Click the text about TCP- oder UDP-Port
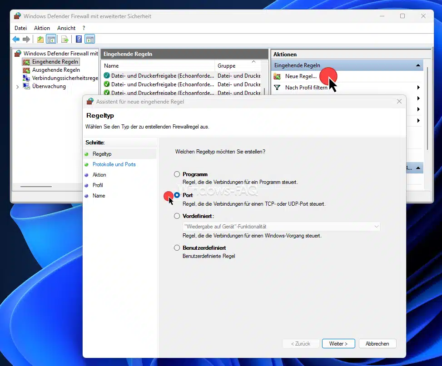The height and width of the screenshot is (366, 442). [253, 204]
